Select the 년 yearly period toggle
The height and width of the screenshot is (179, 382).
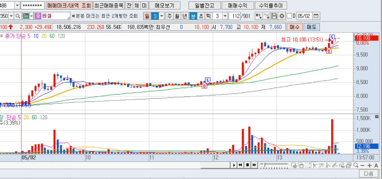pyautogui.click(x=185, y=16)
